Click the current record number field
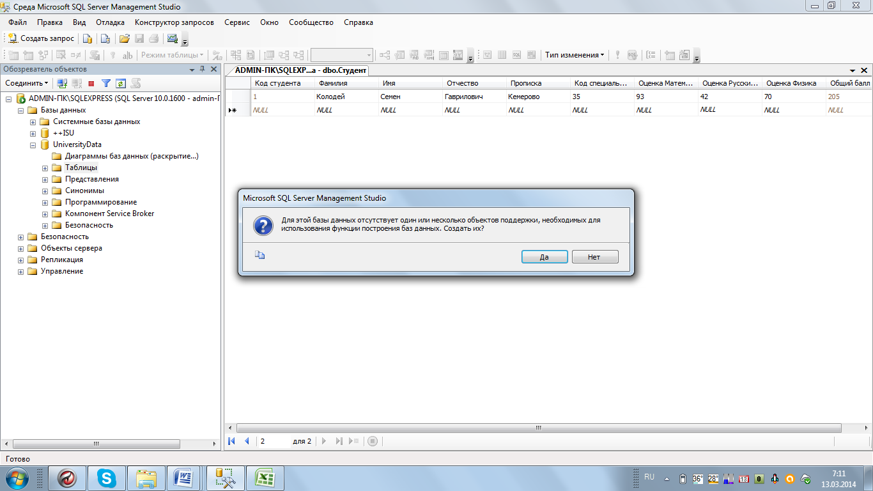Viewport: 873px width, 491px height. 274,441
